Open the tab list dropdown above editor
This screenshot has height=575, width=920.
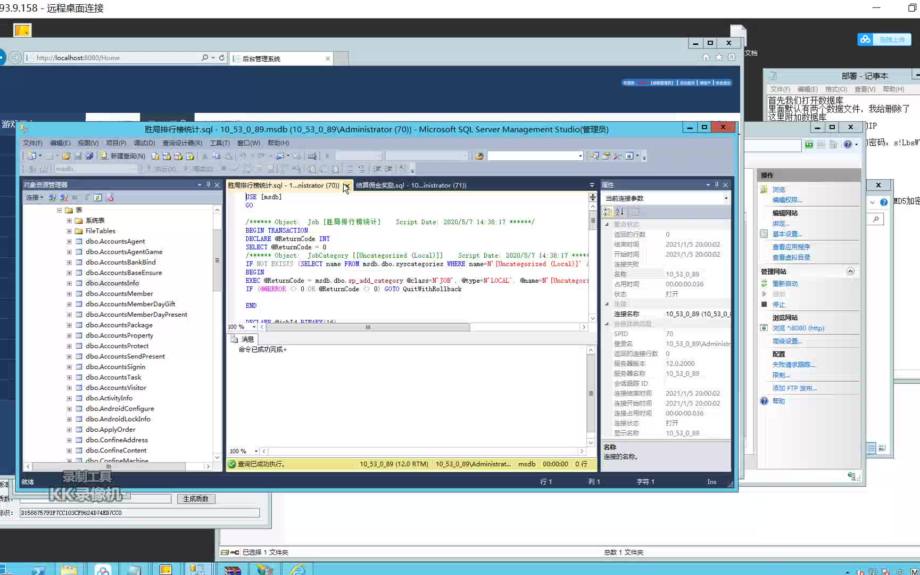[x=592, y=185]
